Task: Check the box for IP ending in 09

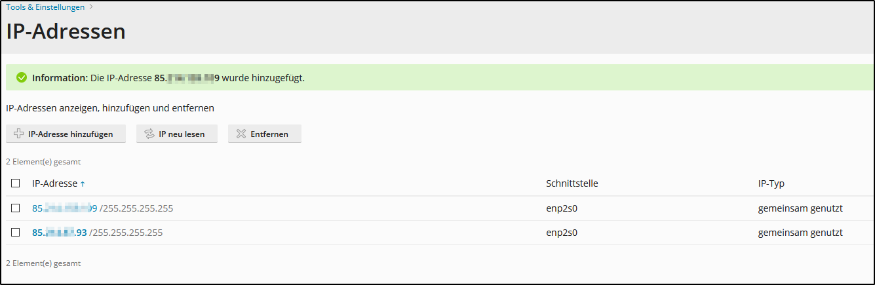Action: pyautogui.click(x=16, y=208)
